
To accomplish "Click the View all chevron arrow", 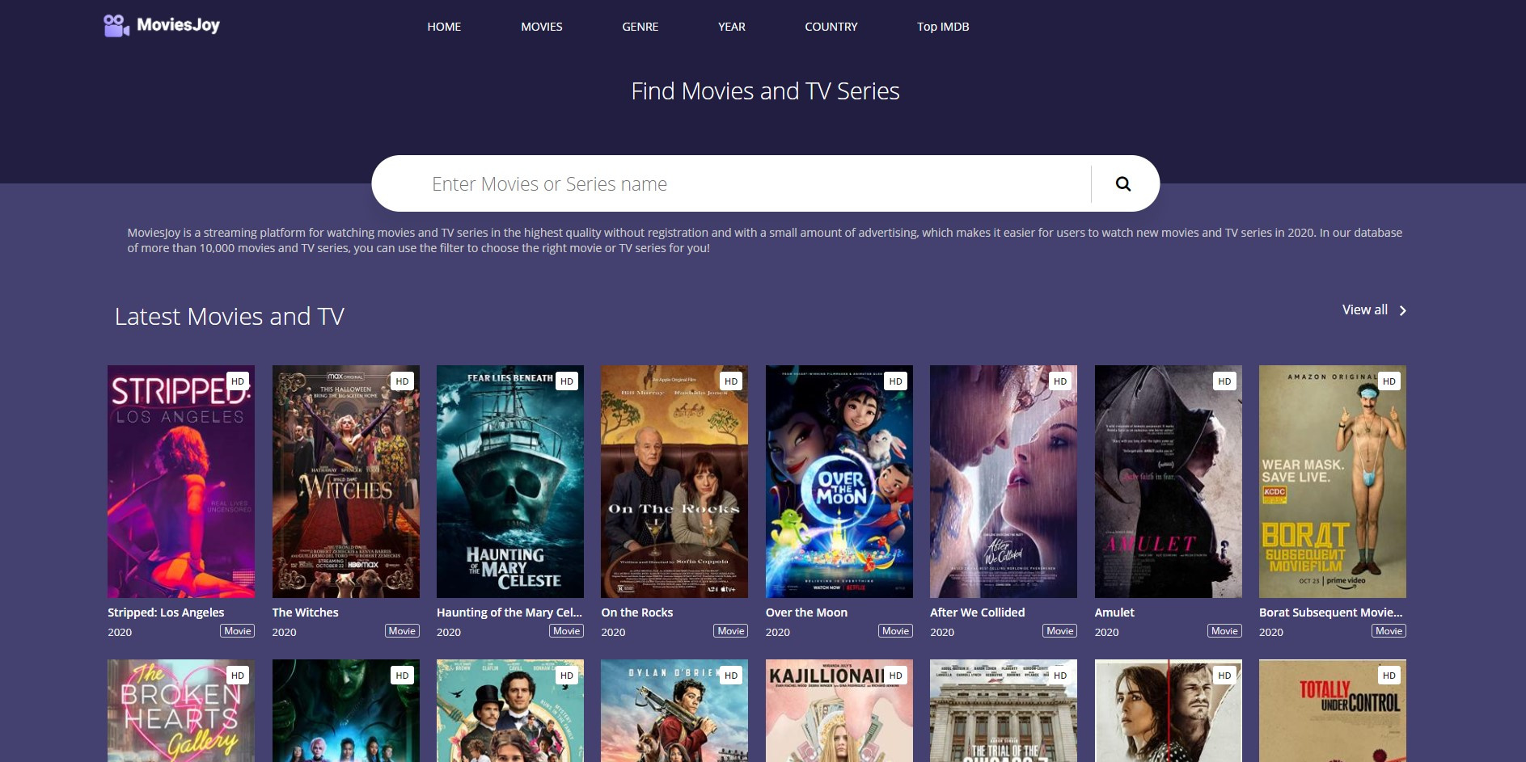I will pos(1403,311).
